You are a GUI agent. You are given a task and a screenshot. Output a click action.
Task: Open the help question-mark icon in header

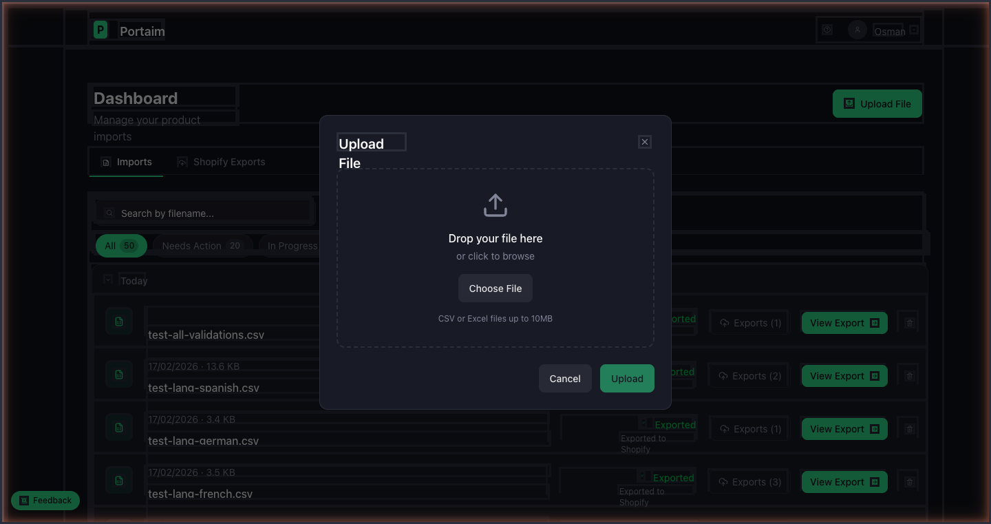(827, 30)
